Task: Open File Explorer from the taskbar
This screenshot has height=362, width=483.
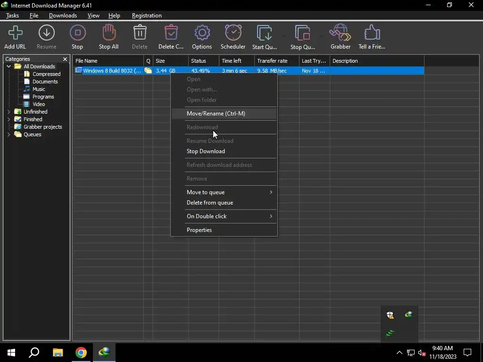Action: point(58,353)
